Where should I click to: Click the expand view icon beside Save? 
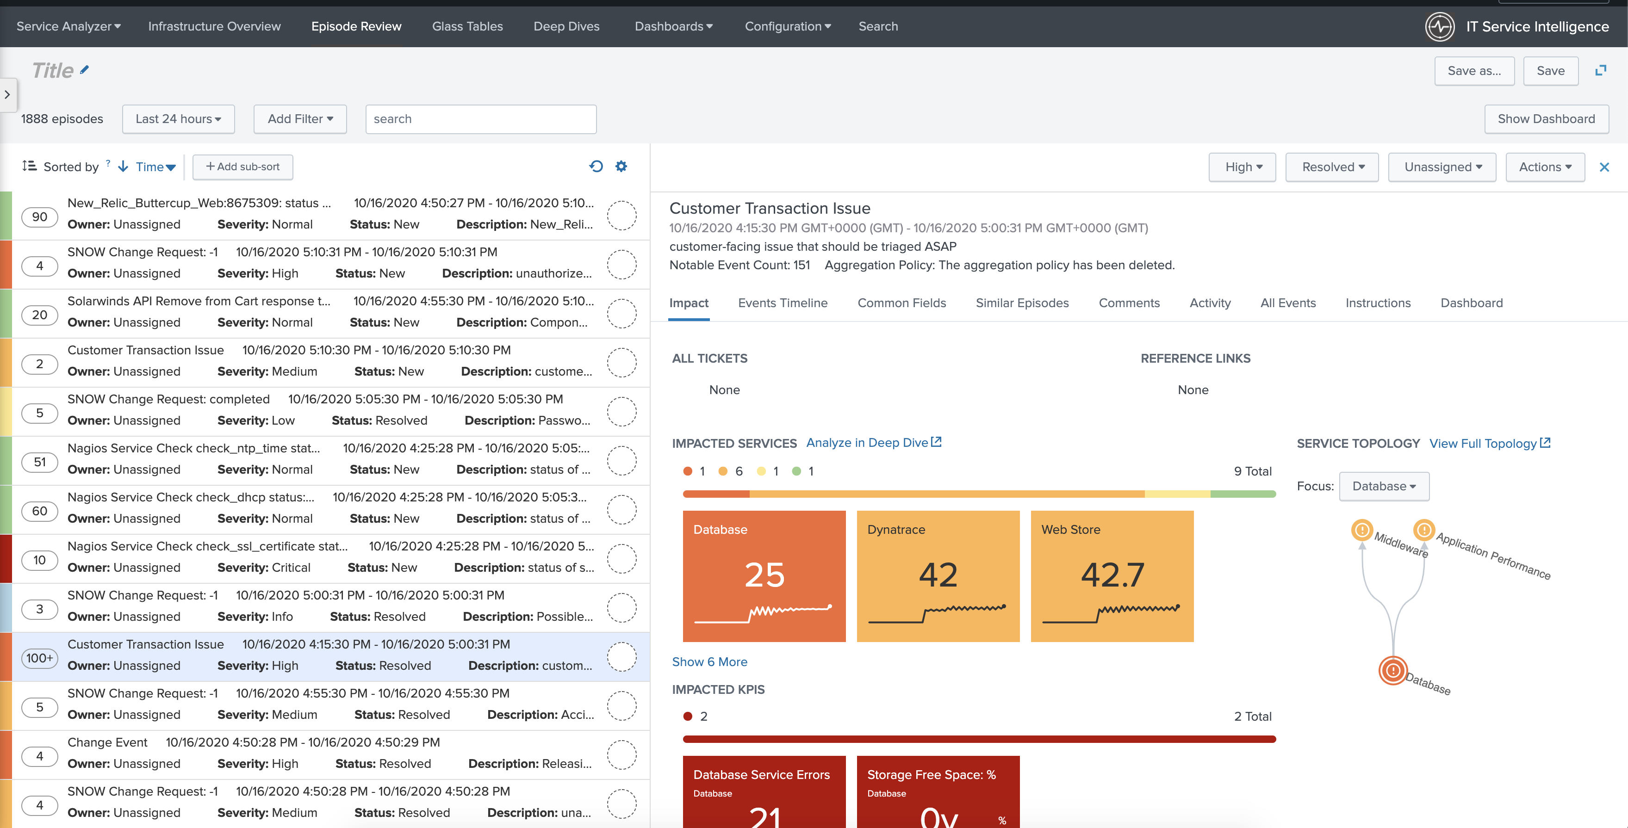tap(1600, 70)
